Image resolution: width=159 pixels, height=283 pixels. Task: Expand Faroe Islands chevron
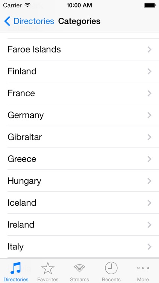pyautogui.click(x=149, y=49)
